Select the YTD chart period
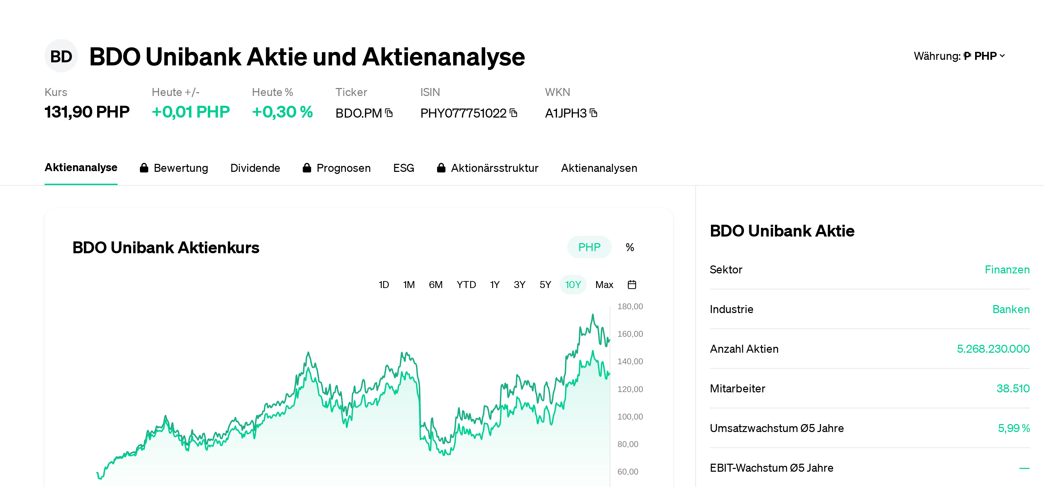The width and height of the screenshot is (1044, 487). [466, 285]
